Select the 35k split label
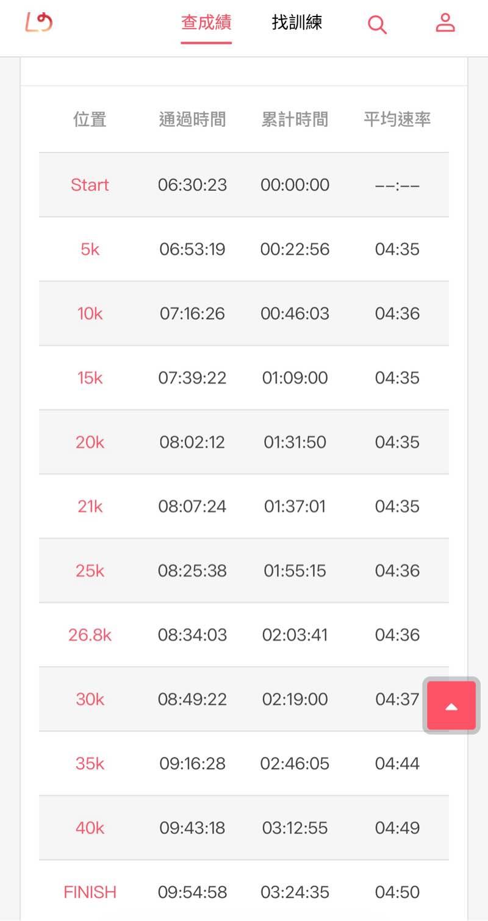 90,764
